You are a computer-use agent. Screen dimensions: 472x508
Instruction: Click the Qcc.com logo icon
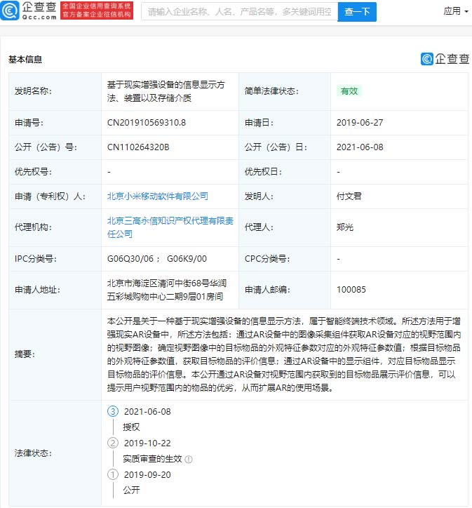click(10, 11)
